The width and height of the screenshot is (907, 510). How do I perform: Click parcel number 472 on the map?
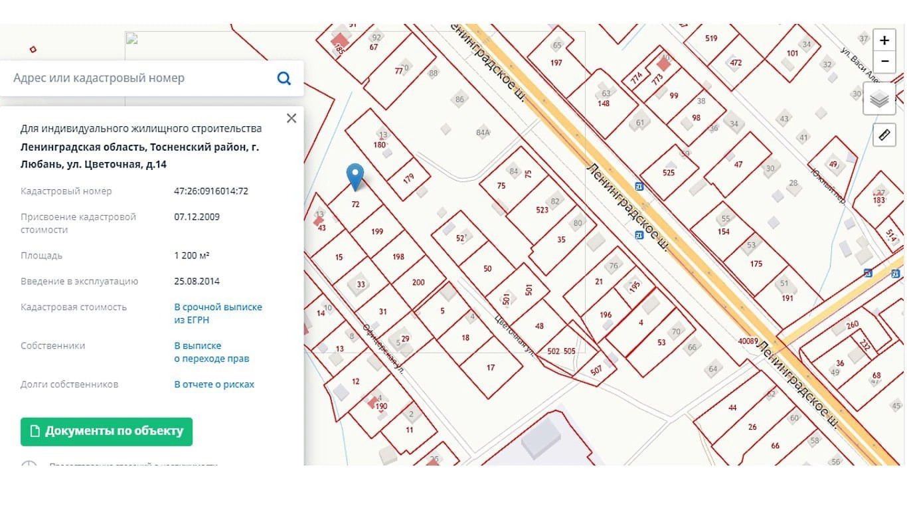(x=736, y=63)
